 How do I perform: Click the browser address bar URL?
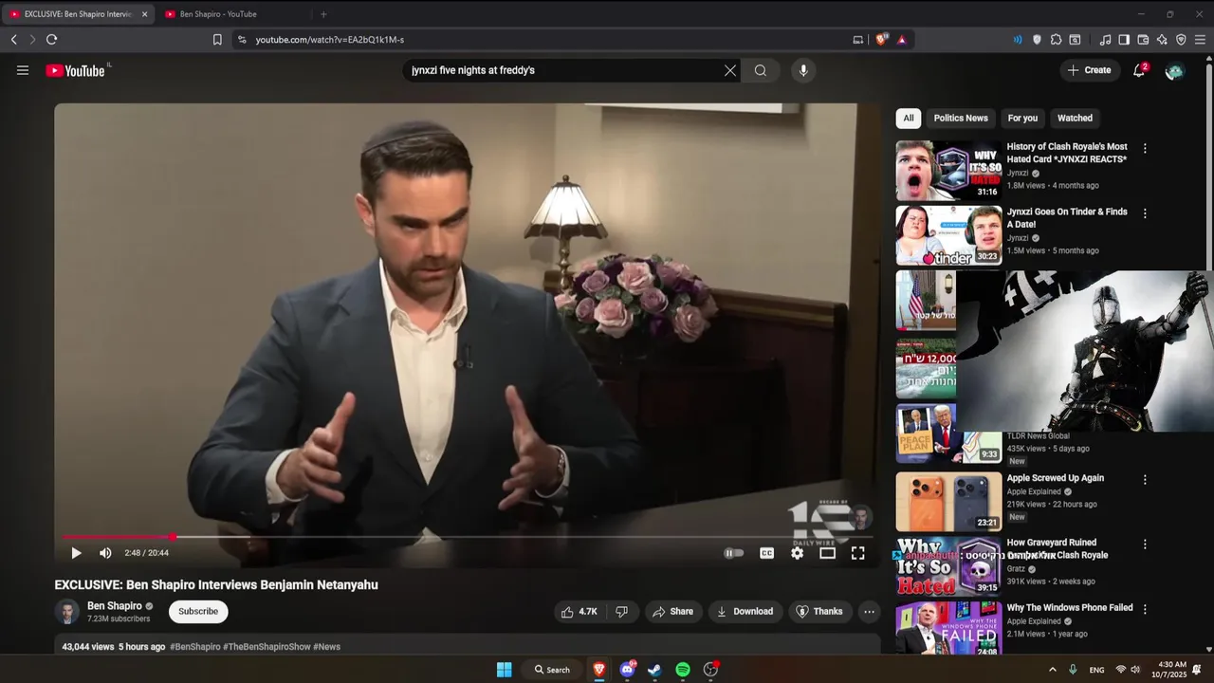tap(330, 40)
